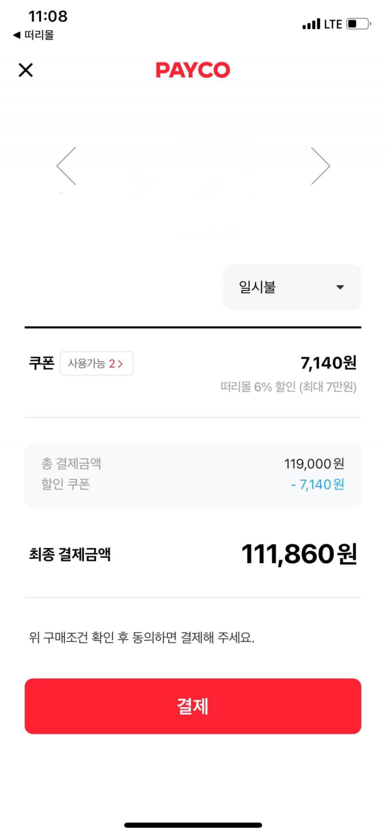Tap the 7,140원 coupon discount amount
Viewport: 386px width, 836px height.
[x=328, y=363]
